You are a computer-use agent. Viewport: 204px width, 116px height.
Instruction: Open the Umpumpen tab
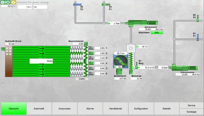point(65,109)
